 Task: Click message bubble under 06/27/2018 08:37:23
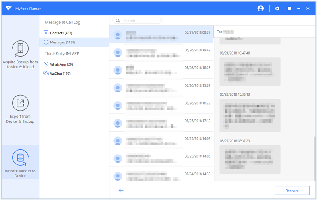click(250, 159)
